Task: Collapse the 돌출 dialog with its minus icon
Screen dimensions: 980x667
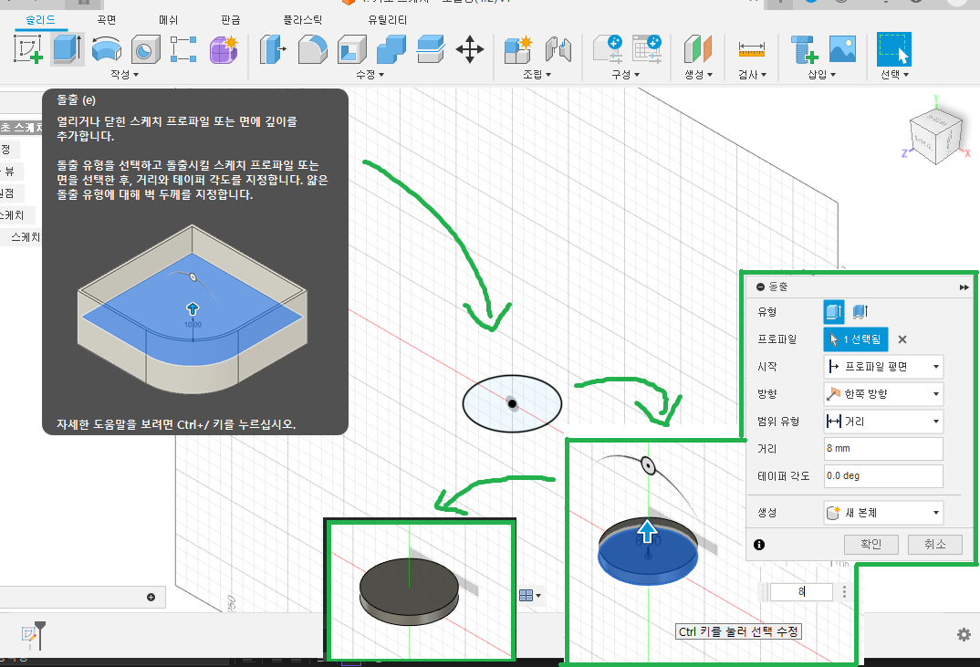Action: tap(761, 287)
